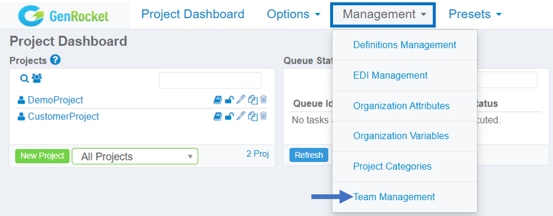Screen dimensions: 553x216
Task: Expand the Presets menu
Action: 475,14
